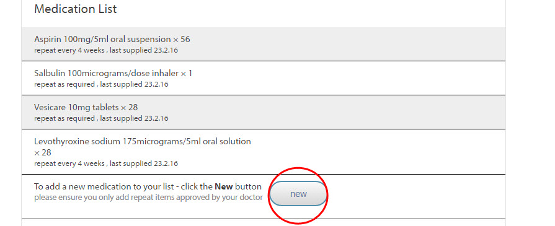Click the × 28 quantity beside Vesicare tablets
The width and height of the screenshot is (555, 226).
[129, 107]
